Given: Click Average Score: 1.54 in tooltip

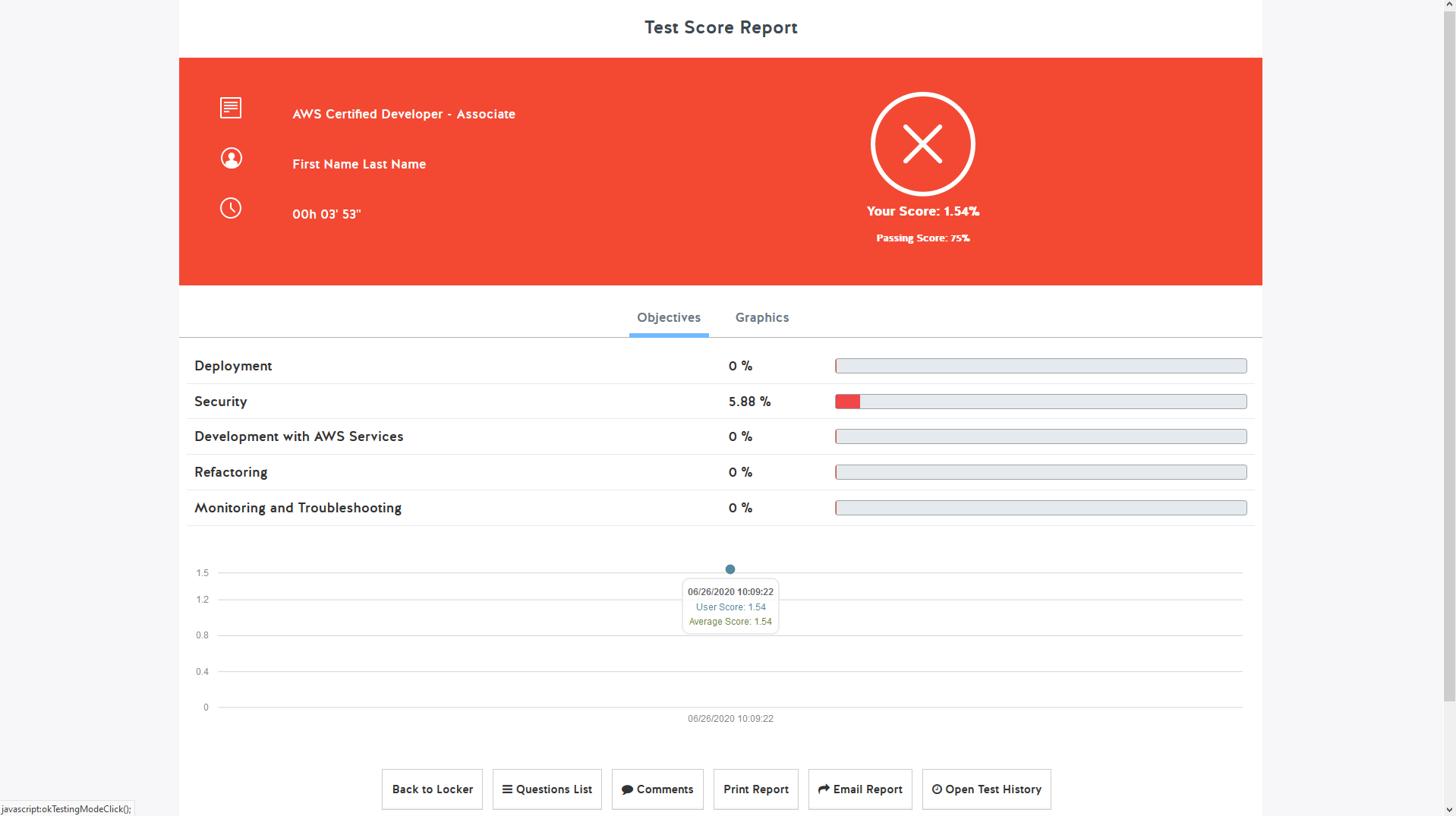Looking at the screenshot, I should pos(730,622).
